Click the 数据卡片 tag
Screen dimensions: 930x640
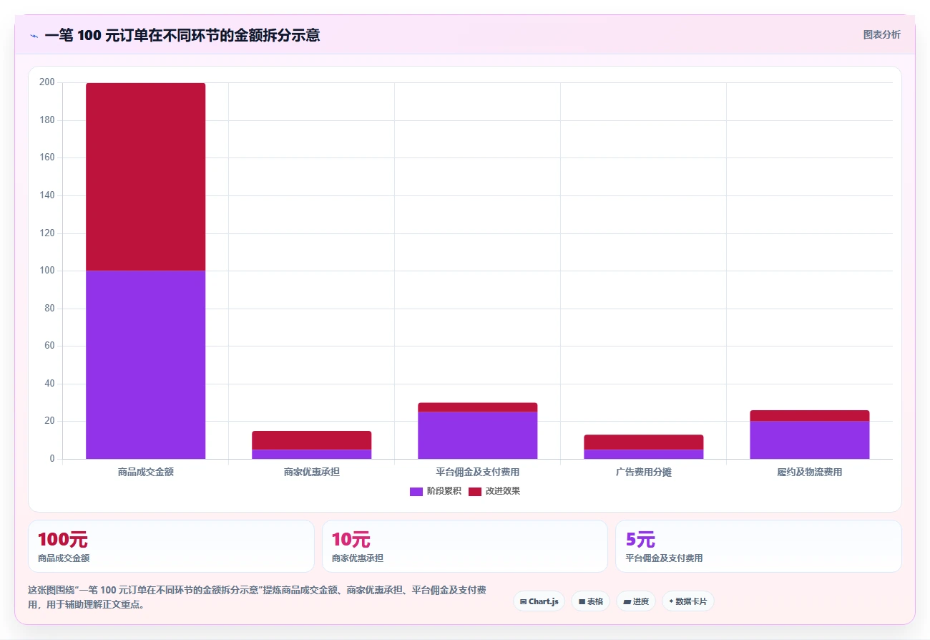(687, 601)
